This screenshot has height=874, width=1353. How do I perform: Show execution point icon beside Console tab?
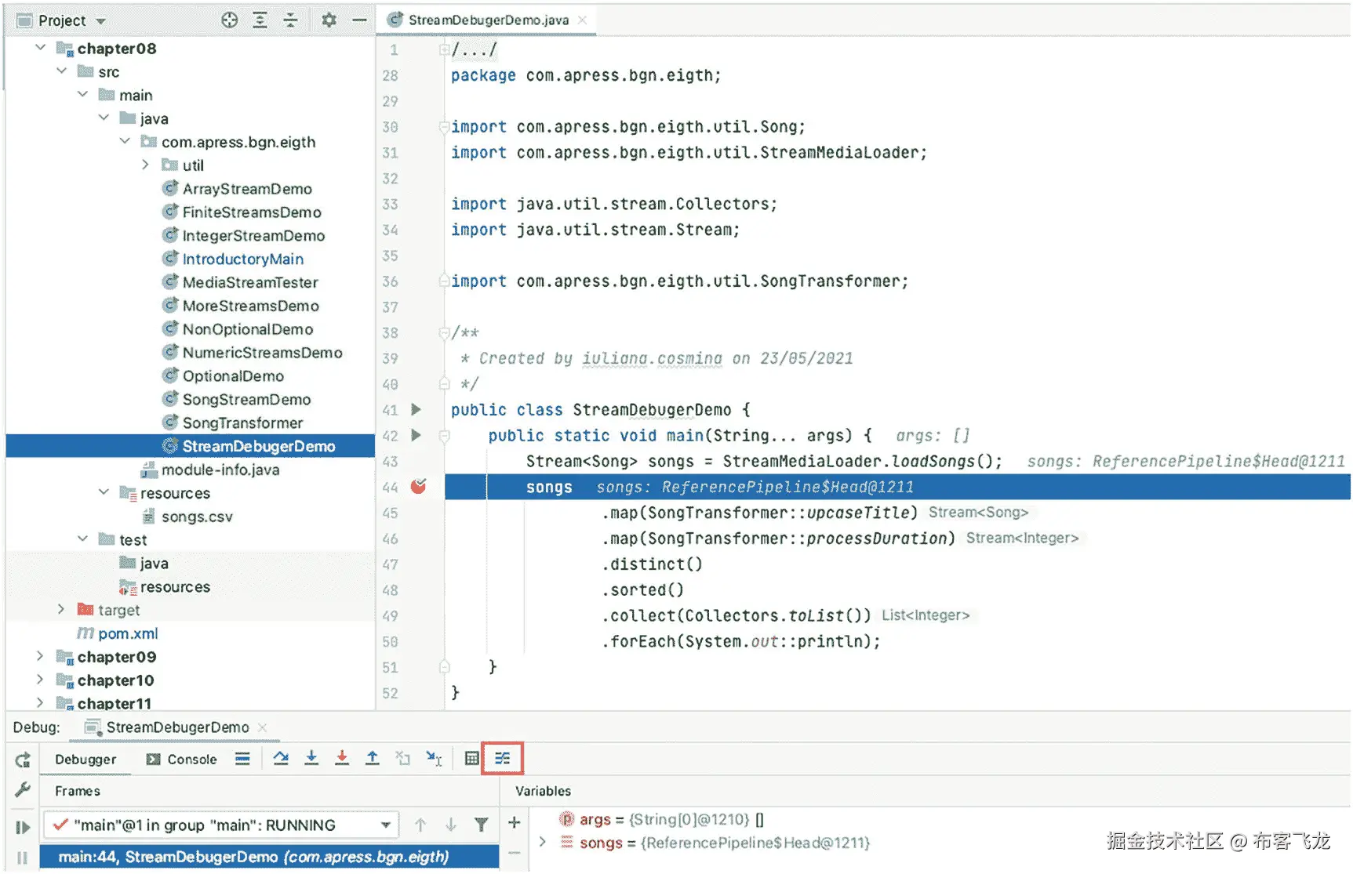click(242, 758)
